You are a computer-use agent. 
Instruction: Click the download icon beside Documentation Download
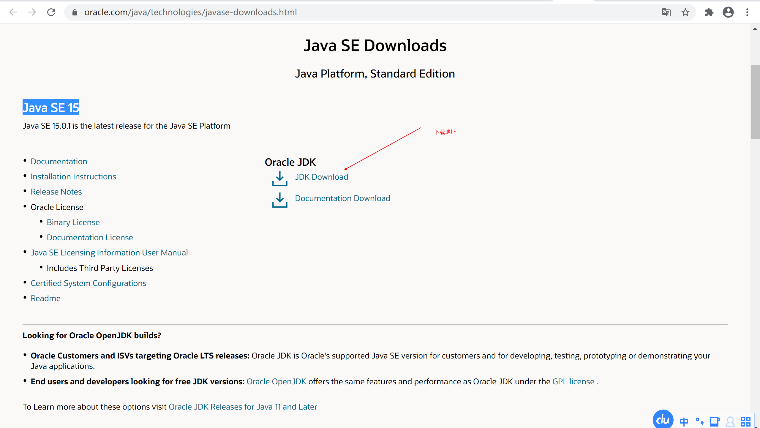point(279,200)
